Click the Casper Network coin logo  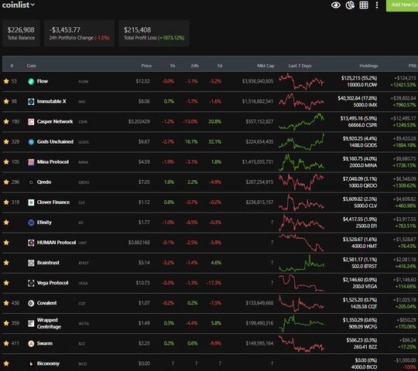pos(31,122)
